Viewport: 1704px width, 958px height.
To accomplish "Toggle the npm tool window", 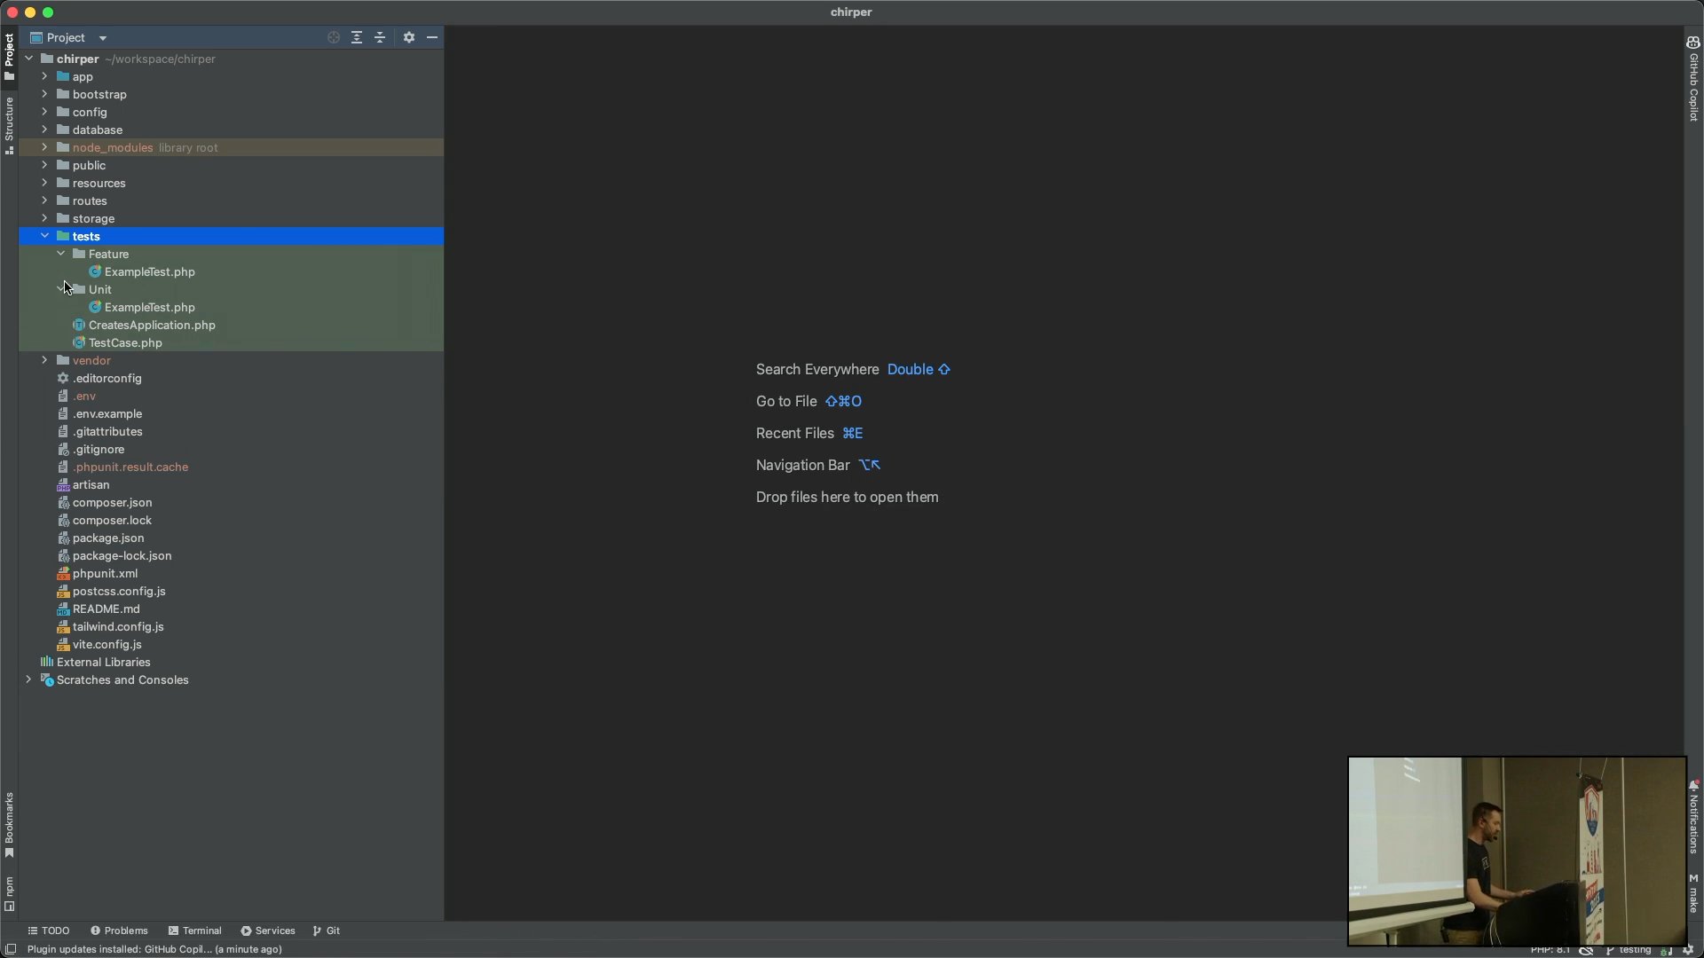I will coord(9,893).
